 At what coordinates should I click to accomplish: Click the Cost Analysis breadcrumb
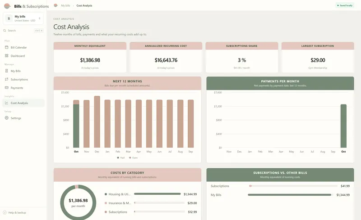point(84,5)
